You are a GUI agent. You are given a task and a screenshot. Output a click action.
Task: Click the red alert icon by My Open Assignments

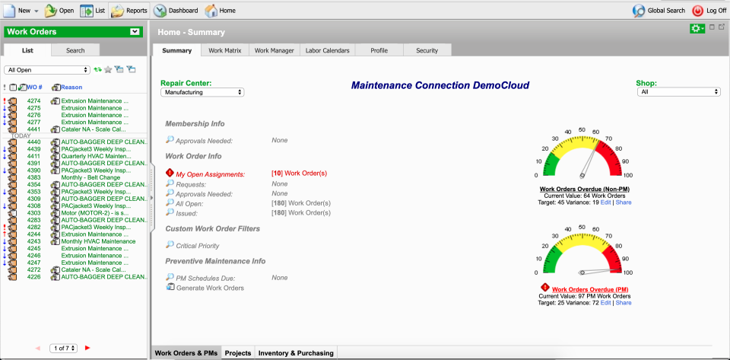point(170,174)
